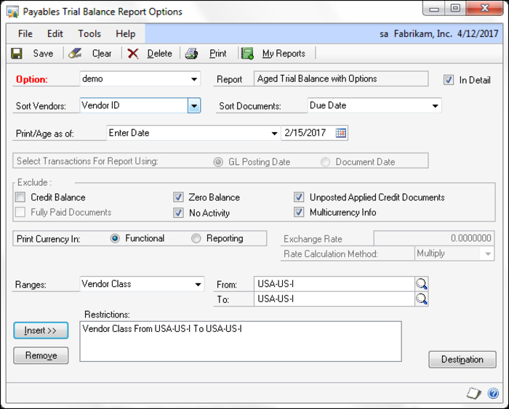This screenshot has width=509, height=409.
Task: Click the My Reports green icon
Action: [247, 54]
